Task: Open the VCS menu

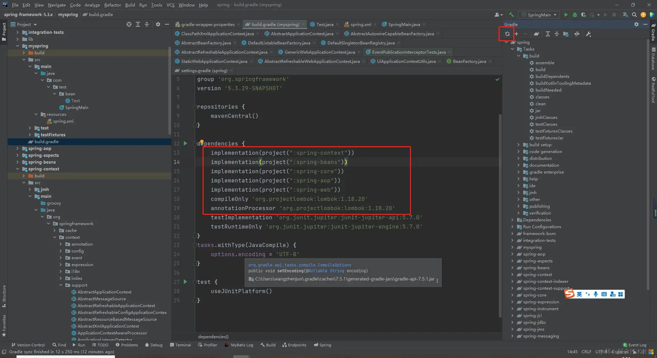Action: [x=170, y=5]
